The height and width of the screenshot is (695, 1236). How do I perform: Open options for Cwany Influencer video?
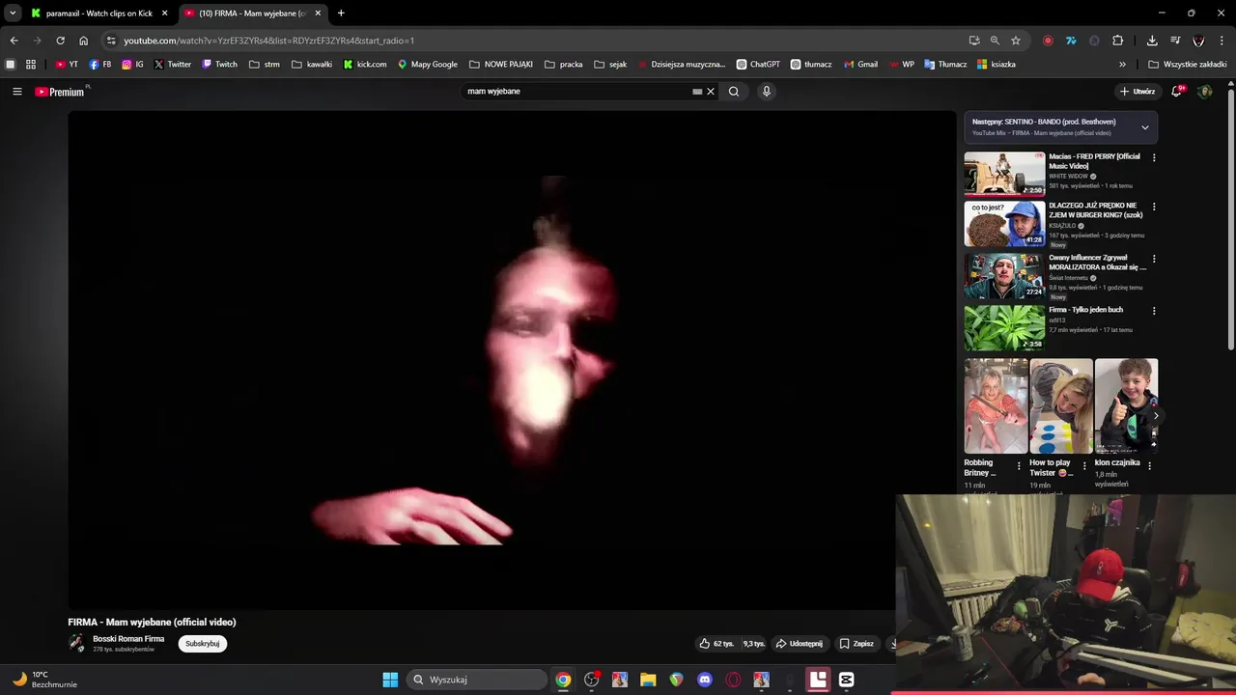point(1153,259)
